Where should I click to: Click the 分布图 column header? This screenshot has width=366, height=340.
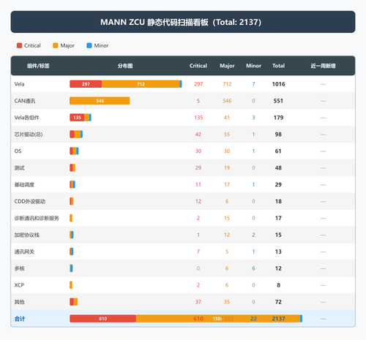click(x=125, y=66)
